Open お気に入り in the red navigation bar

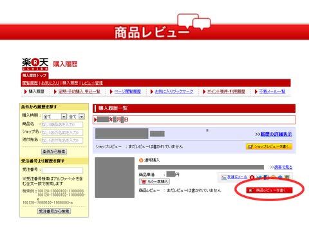point(50,83)
